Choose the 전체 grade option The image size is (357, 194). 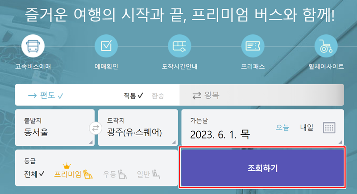[x=34, y=174]
